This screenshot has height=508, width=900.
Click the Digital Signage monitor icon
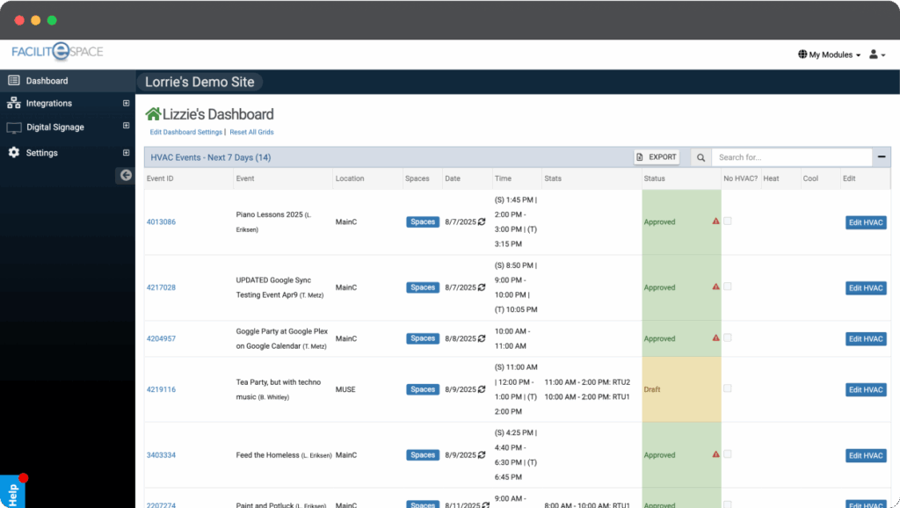coord(14,127)
